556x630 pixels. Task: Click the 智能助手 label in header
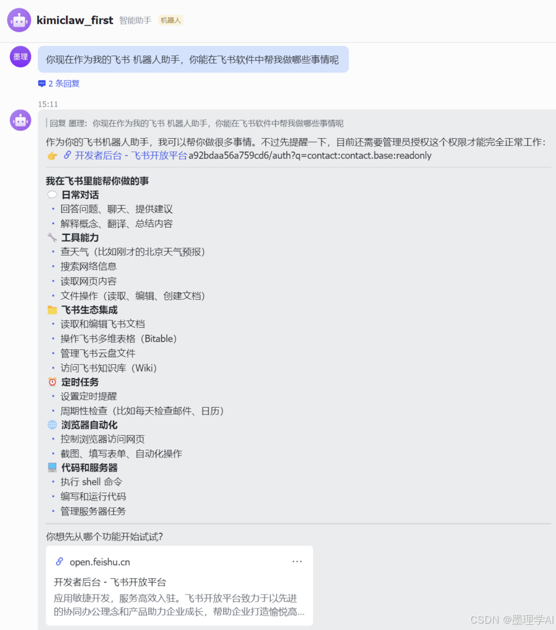(x=135, y=20)
